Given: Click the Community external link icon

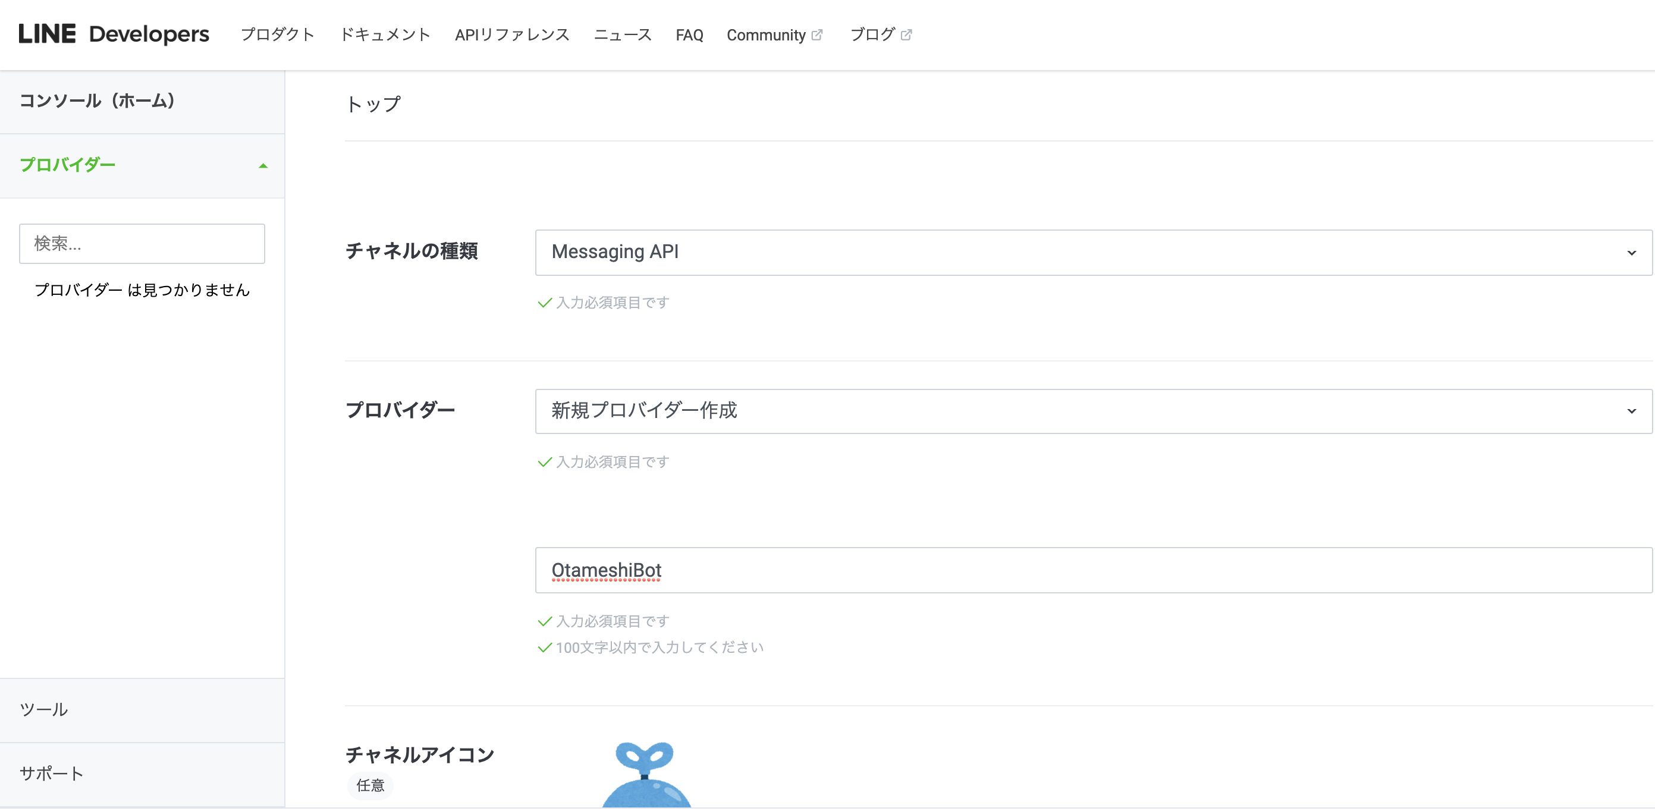Looking at the screenshot, I should click(x=816, y=34).
